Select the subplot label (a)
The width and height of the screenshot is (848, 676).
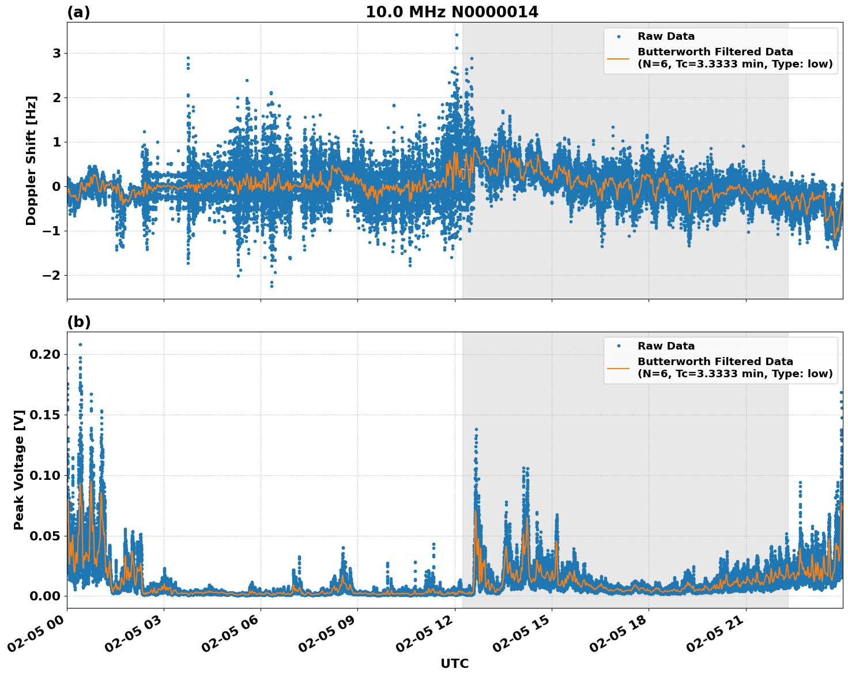(x=80, y=11)
